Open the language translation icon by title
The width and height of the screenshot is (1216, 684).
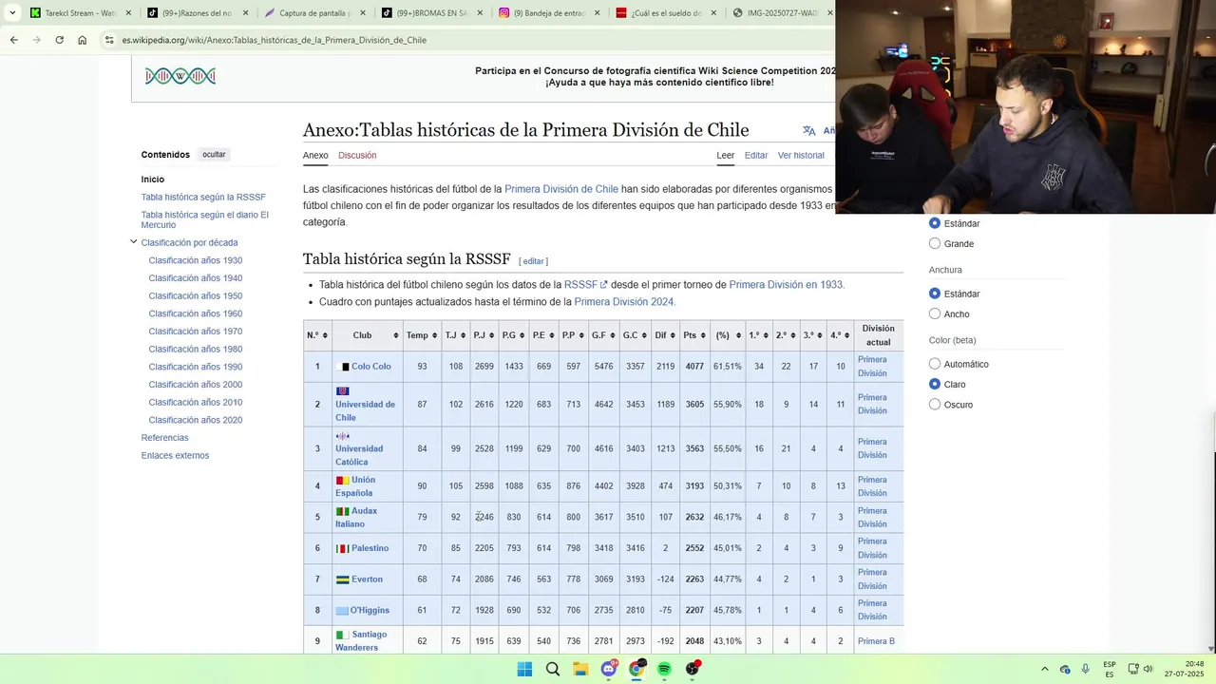(x=808, y=131)
